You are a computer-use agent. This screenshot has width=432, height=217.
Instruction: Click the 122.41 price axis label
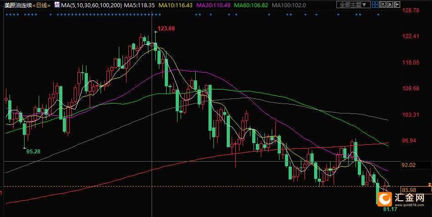tap(411, 36)
